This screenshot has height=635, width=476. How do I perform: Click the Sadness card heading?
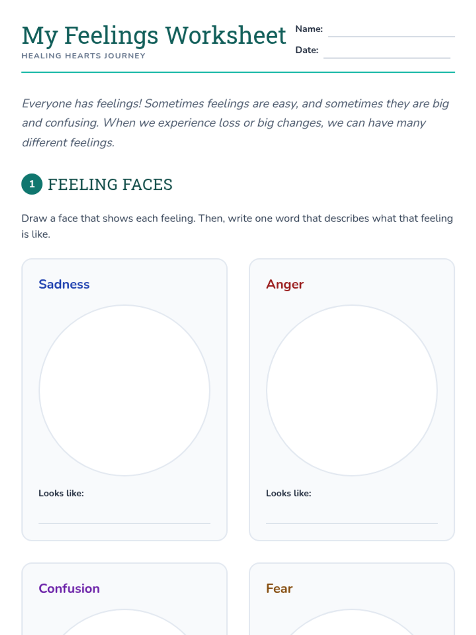click(64, 284)
